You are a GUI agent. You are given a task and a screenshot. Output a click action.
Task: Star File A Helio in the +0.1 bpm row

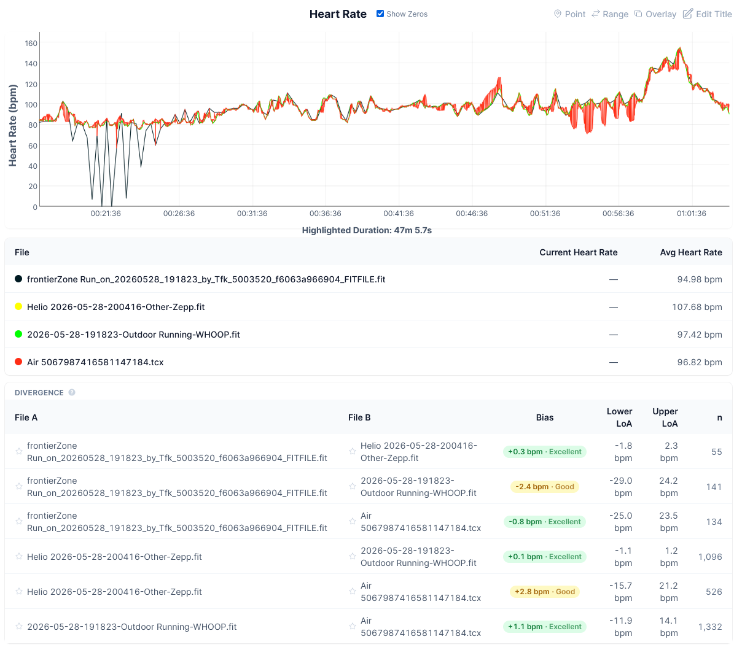coord(18,556)
